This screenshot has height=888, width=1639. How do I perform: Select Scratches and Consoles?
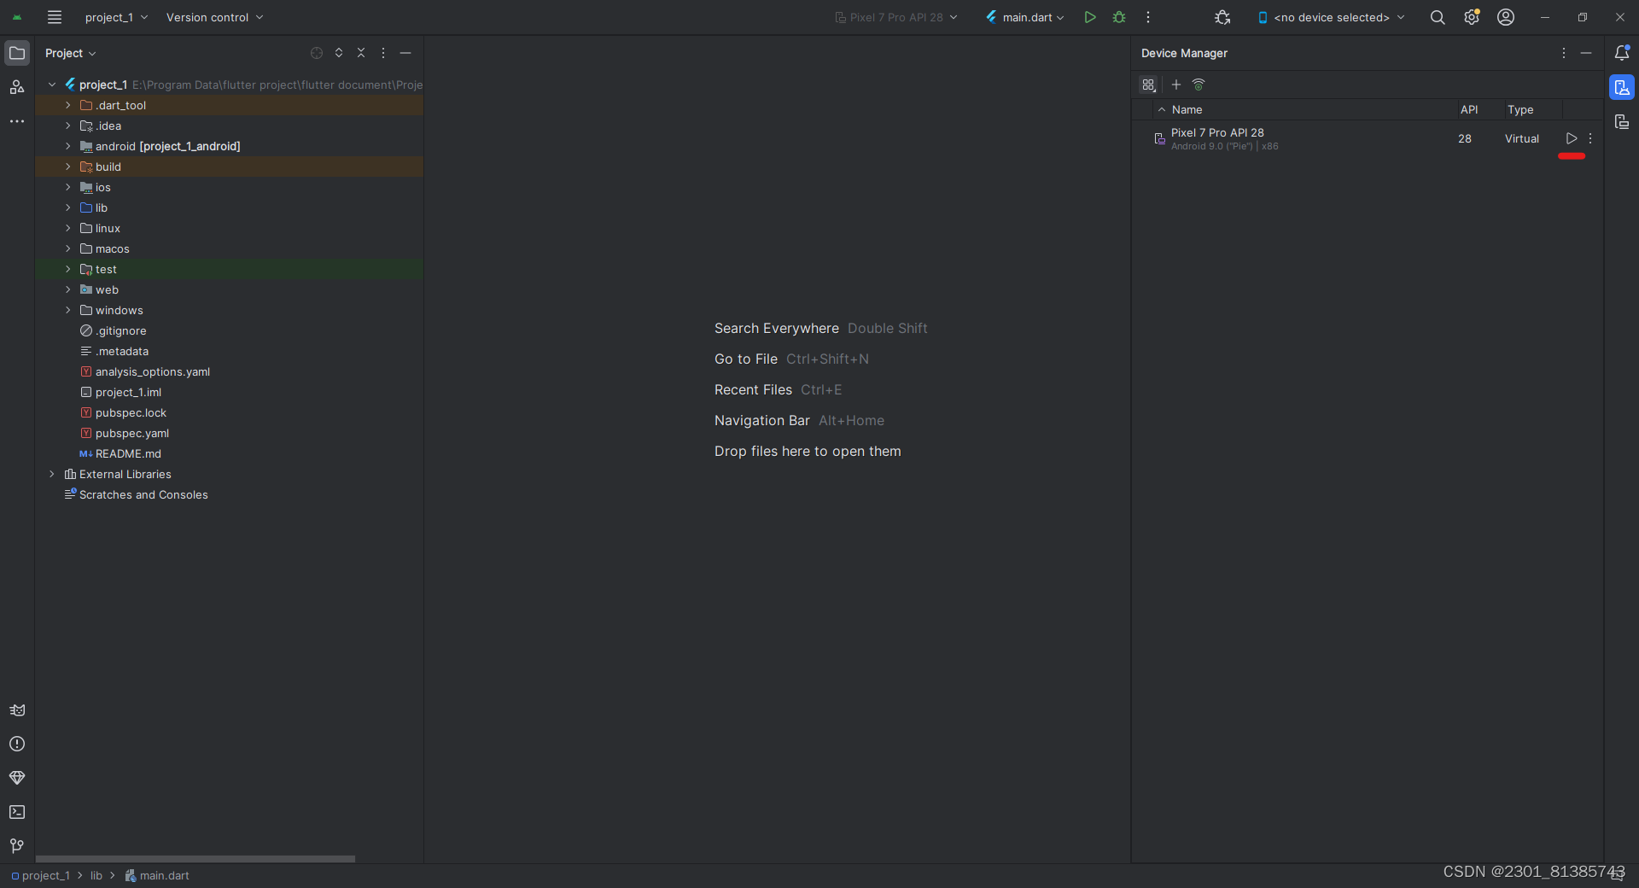click(230, 494)
